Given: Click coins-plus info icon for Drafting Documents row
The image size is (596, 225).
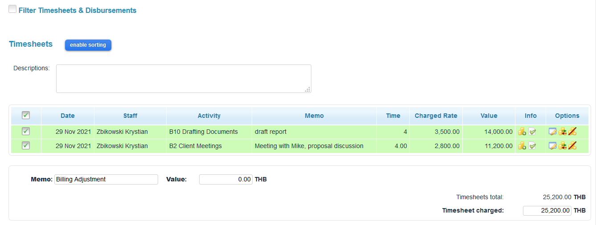Looking at the screenshot, I should point(522,132).
